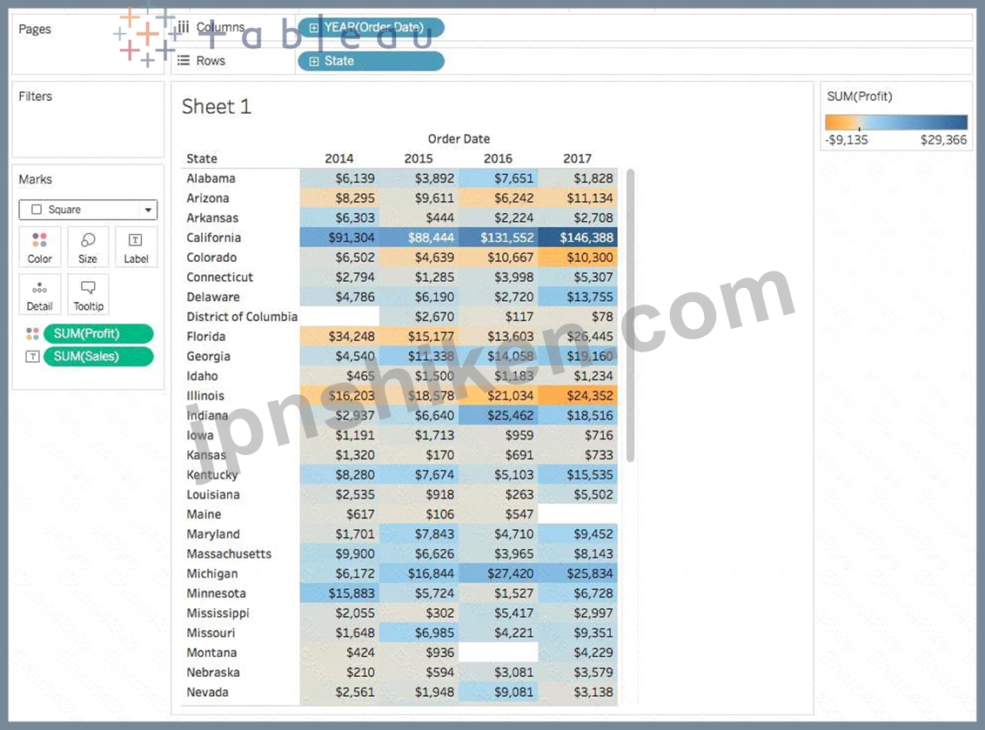Viewport: 985px width, 730px height.
Task: Expand the State pill plus icon
Action: tap(314, 61)
